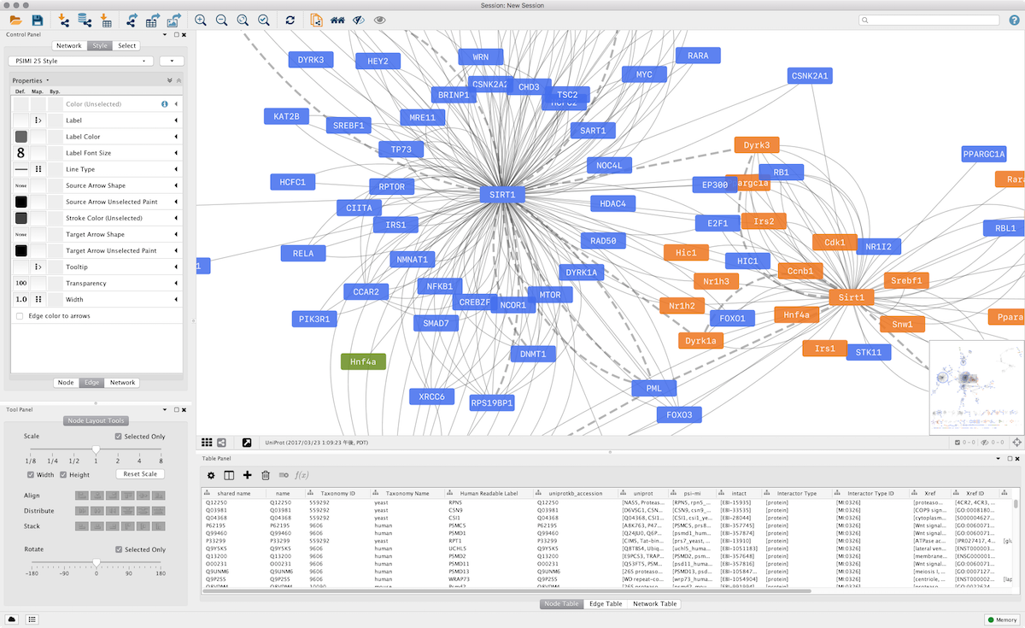This screenshot has height=628, width=1025.
Task: Enable the Edge color to arrows checkbox
Action: tap(19, 315)
